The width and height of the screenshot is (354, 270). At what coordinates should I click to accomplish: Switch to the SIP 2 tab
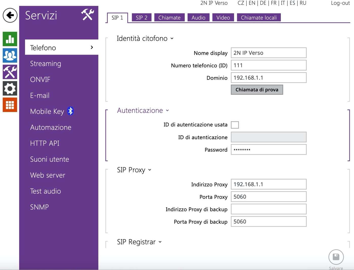142,18
